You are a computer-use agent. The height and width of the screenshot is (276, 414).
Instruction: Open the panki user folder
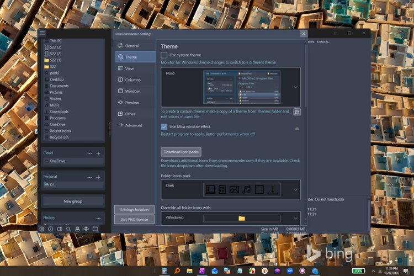(73, 73)
